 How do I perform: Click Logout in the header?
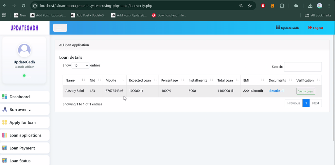tap(316, 28)
